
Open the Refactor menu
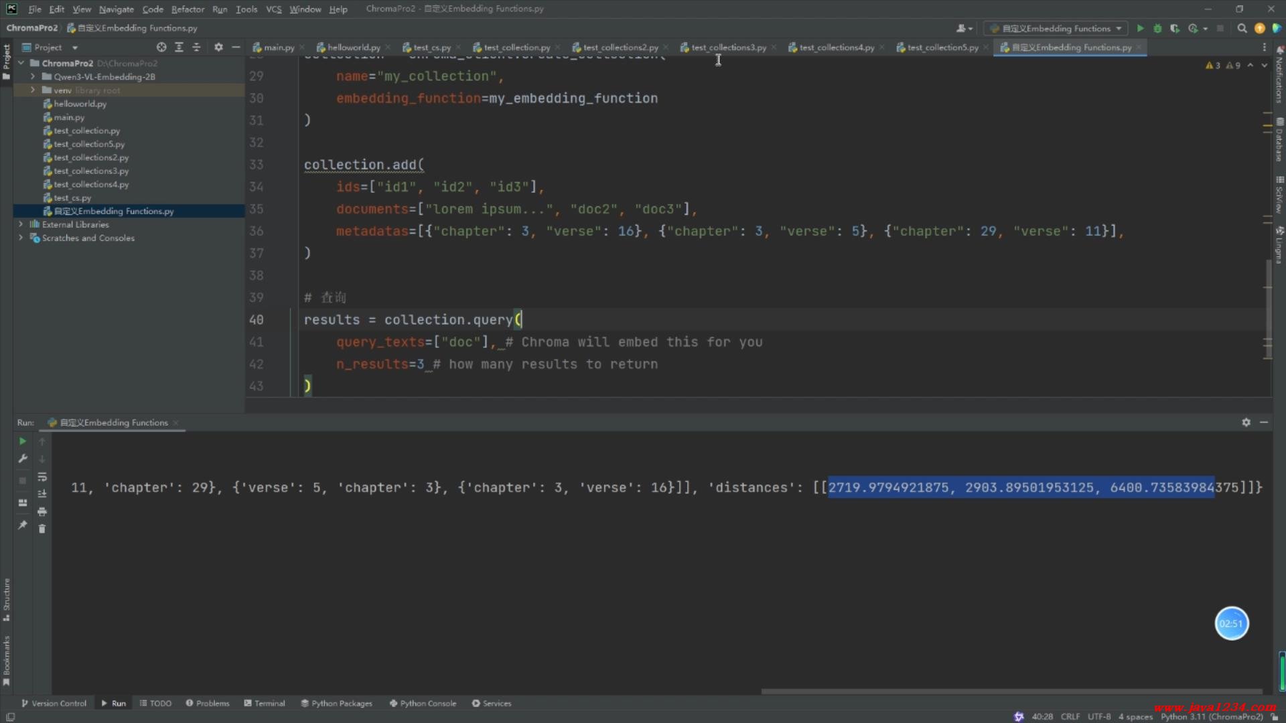pyautogui.click(x=188, y=9)
